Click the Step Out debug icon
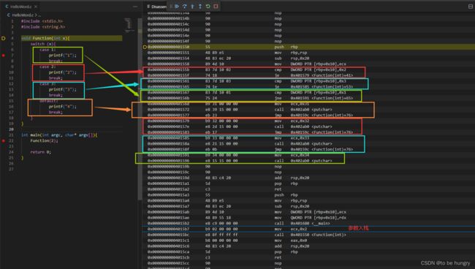Viewport: 475px width, 269px height. click(x=200, y=6)
